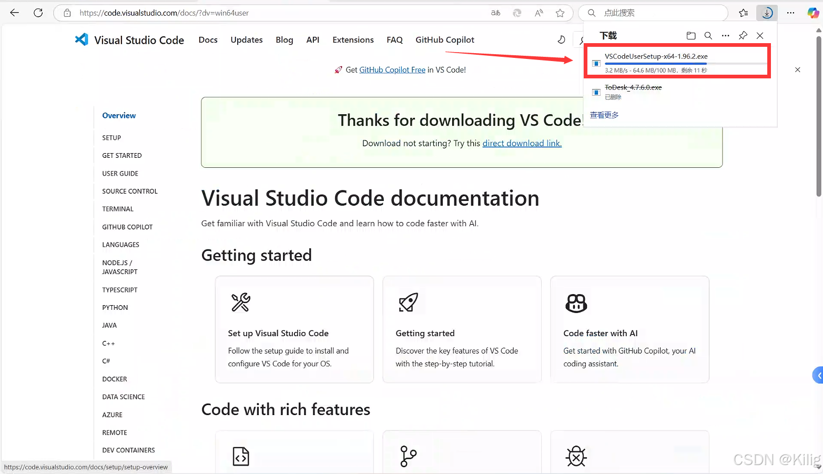Open C++ sidebar section
Image resolution: width=823 pixels, height=474 pixels.
coord(108,344)
